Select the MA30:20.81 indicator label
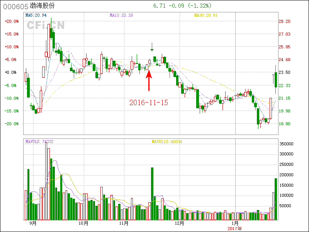 (x=205, y=15)
